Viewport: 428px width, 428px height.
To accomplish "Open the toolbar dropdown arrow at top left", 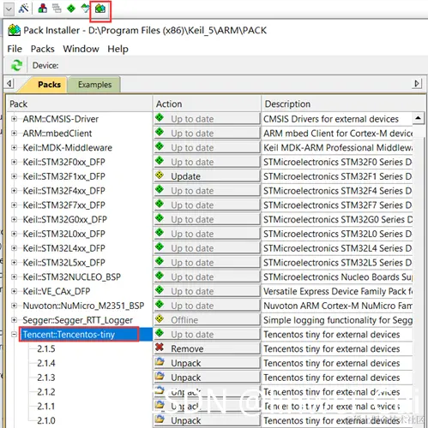I will coord(9,9).
